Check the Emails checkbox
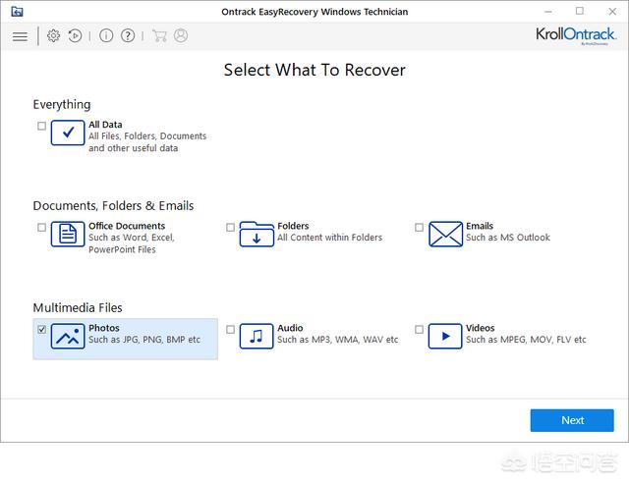The width and height of the screenshot is (629, 484). [x=419, y=227]
